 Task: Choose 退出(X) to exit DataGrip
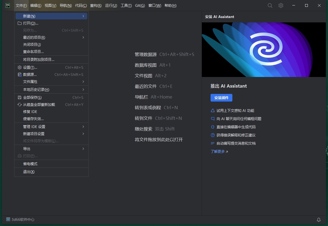(x=51, y=172)
